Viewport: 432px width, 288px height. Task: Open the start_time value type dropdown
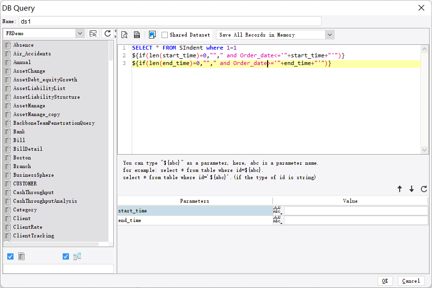pos(278,210)
